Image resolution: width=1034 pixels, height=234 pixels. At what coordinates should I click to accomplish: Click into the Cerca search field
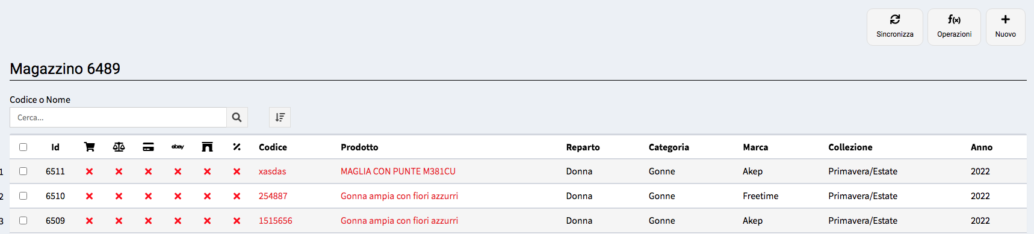coord(118,117)
